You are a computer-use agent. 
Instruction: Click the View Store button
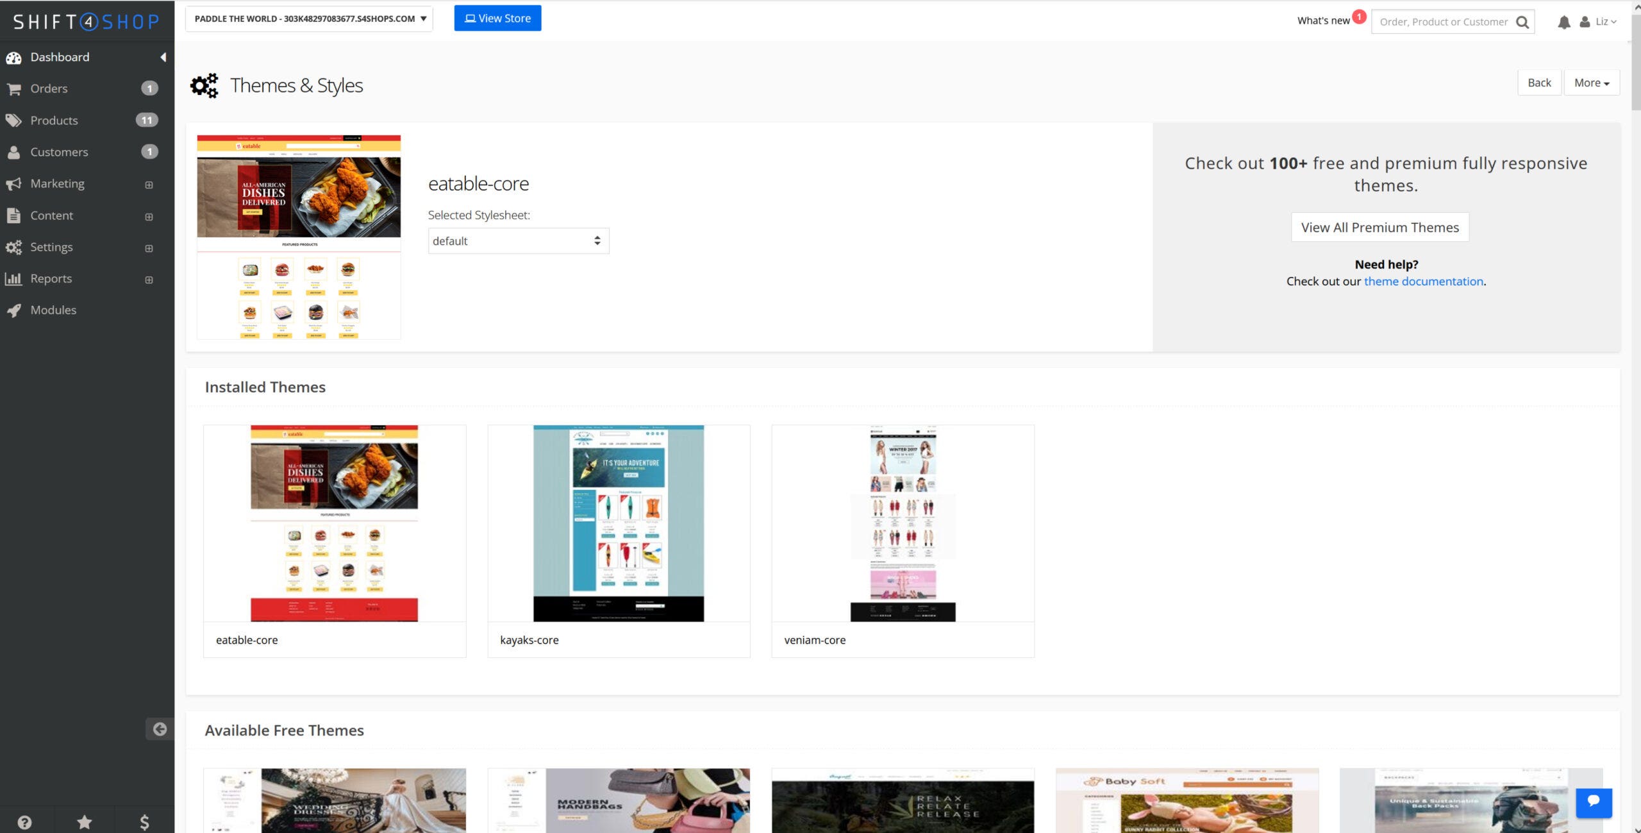[497, 19]
